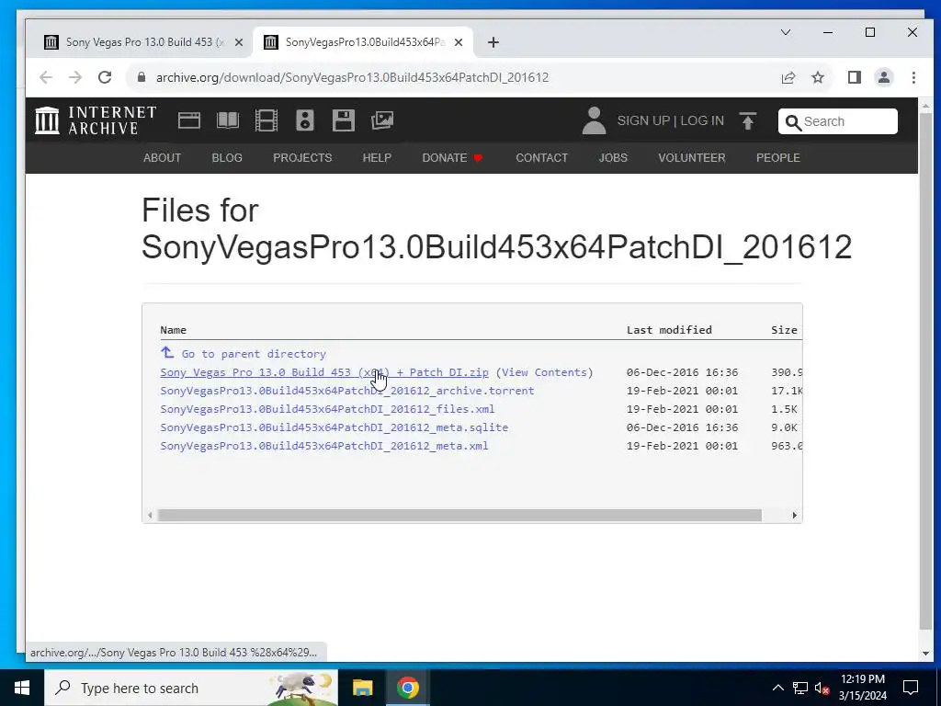941x706 pixels.
Task: Download Sony Vegas Pro 13.0 zip file
Action: point(324,372)
